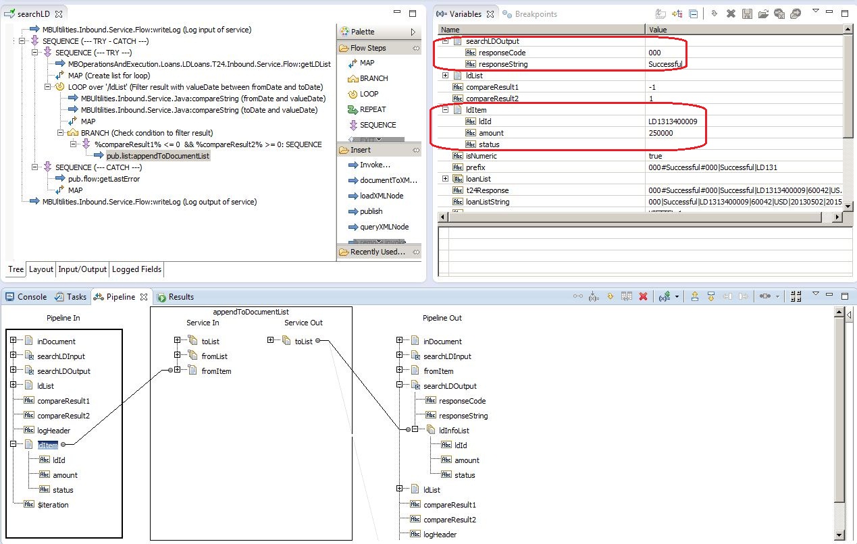Open the Variables view menu triangle

coord(816,11)
